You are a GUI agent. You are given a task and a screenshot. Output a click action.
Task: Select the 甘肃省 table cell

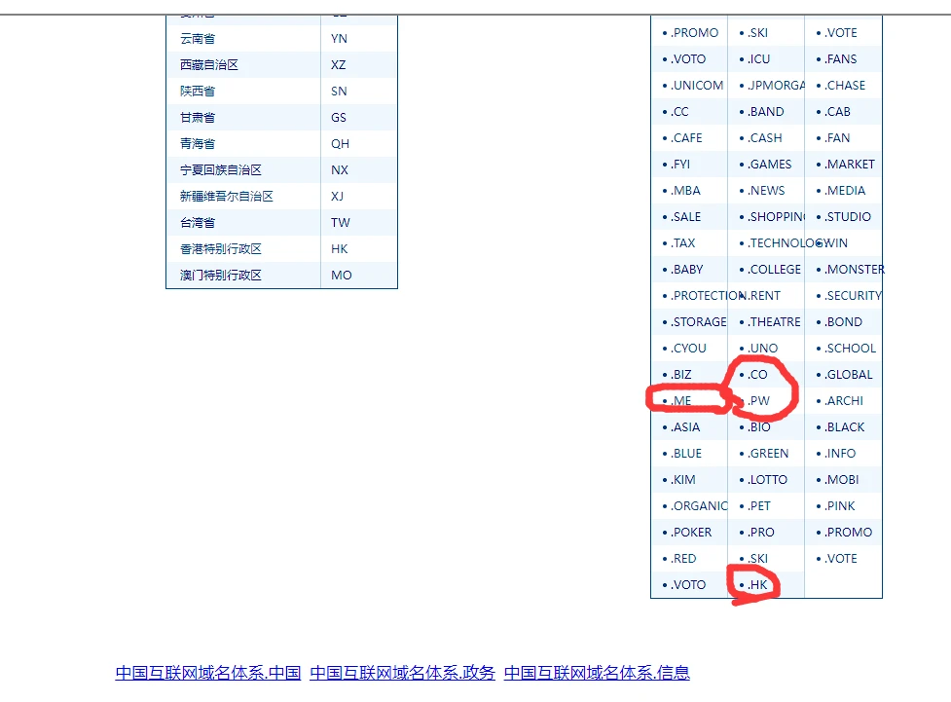(243, 118)
